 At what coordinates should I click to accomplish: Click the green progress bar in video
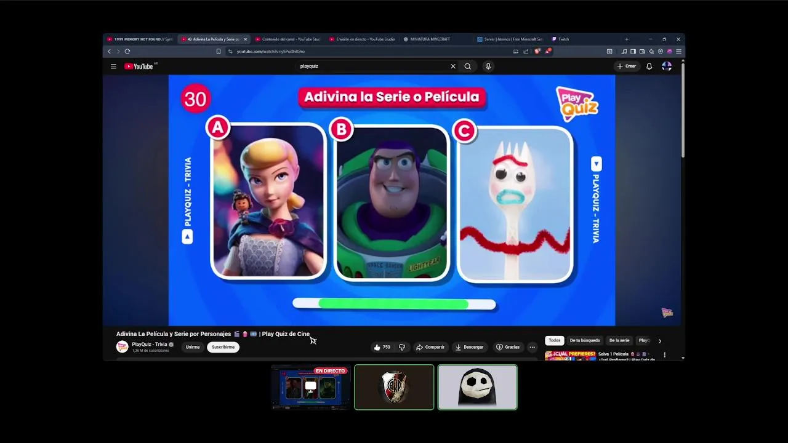pos(393,304)
